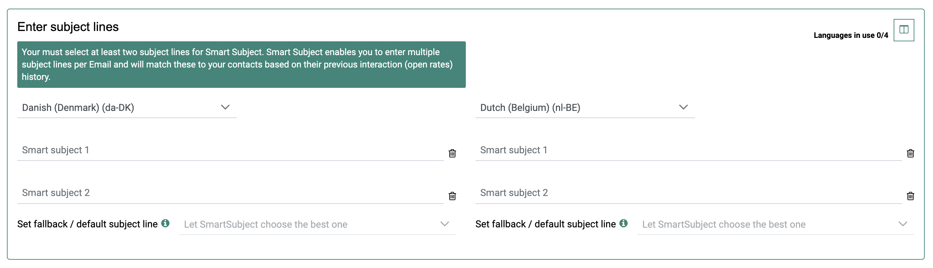Focus the Dutch Smart subject 2 field
The height and width of the screenshot is (268, 933).
pos(688,193)
